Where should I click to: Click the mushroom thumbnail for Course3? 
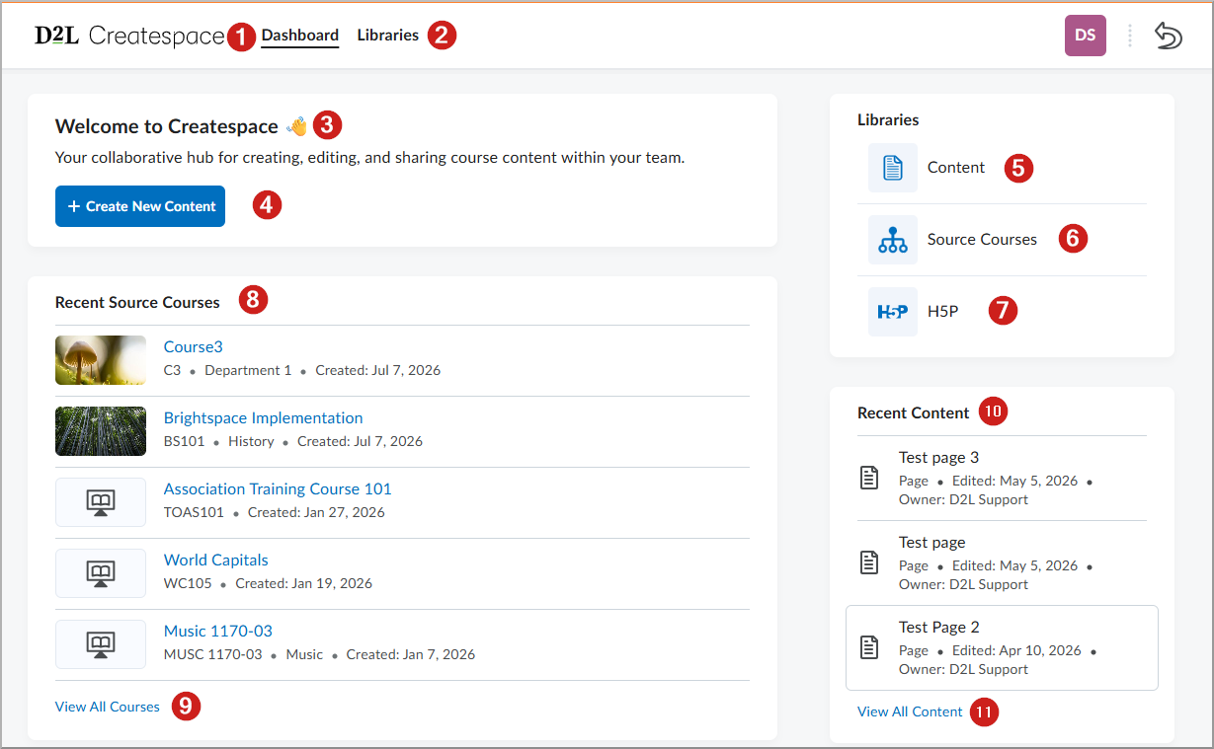click(101, 360)
